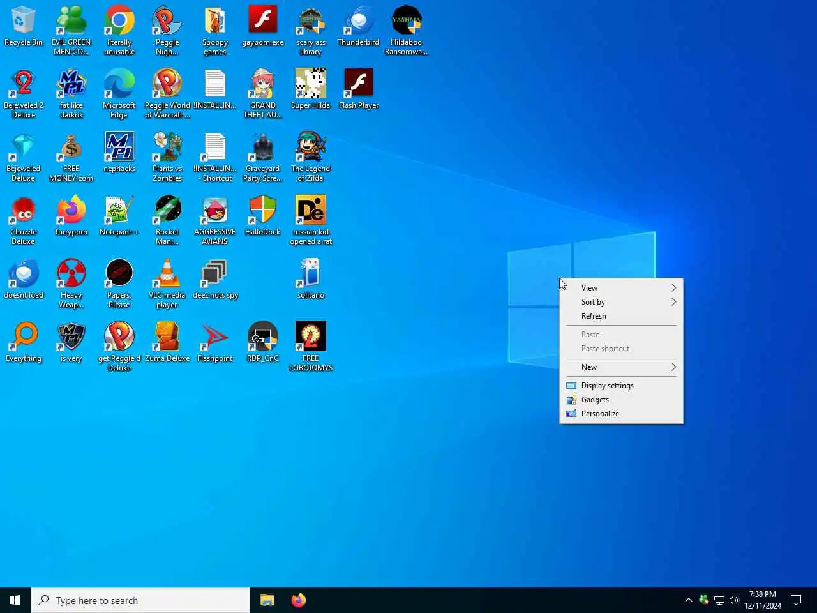This screenshot has height=613, width=817.
Task: Select the VLC media player cone icon
Action: 167,284
